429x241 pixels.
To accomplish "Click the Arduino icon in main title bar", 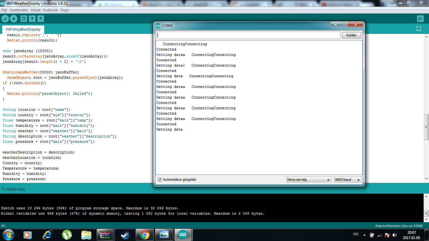I will click(x=3, y=3).
